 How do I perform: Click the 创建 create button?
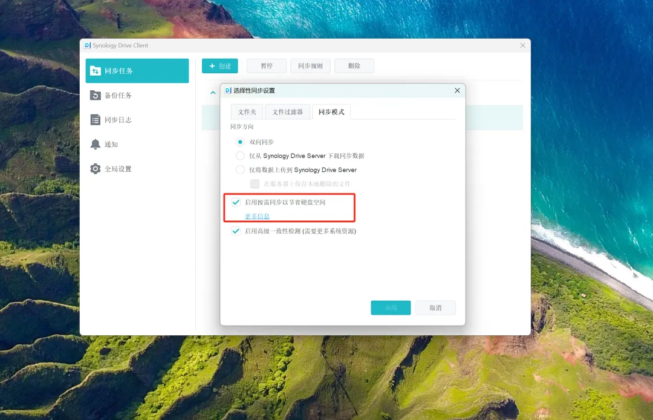[220, 66]
